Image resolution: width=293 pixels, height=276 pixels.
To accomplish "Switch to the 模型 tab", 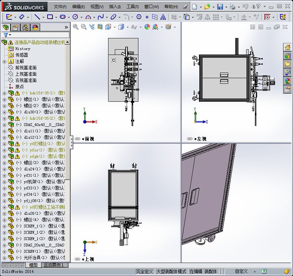I will [33, 265].
